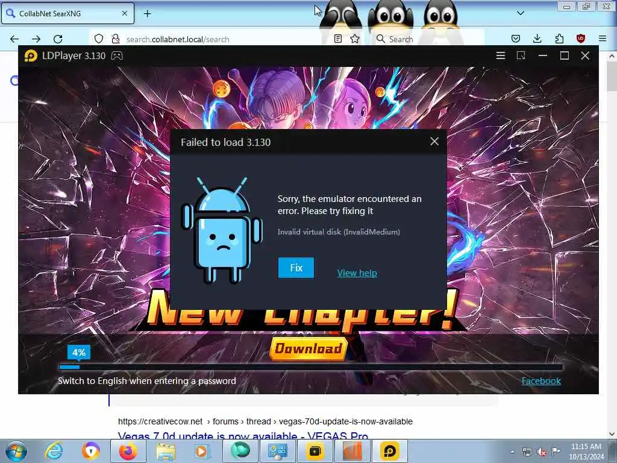Click the blue Fix button
The width and height of the screenshot is (617, 463).
(296, 268)
